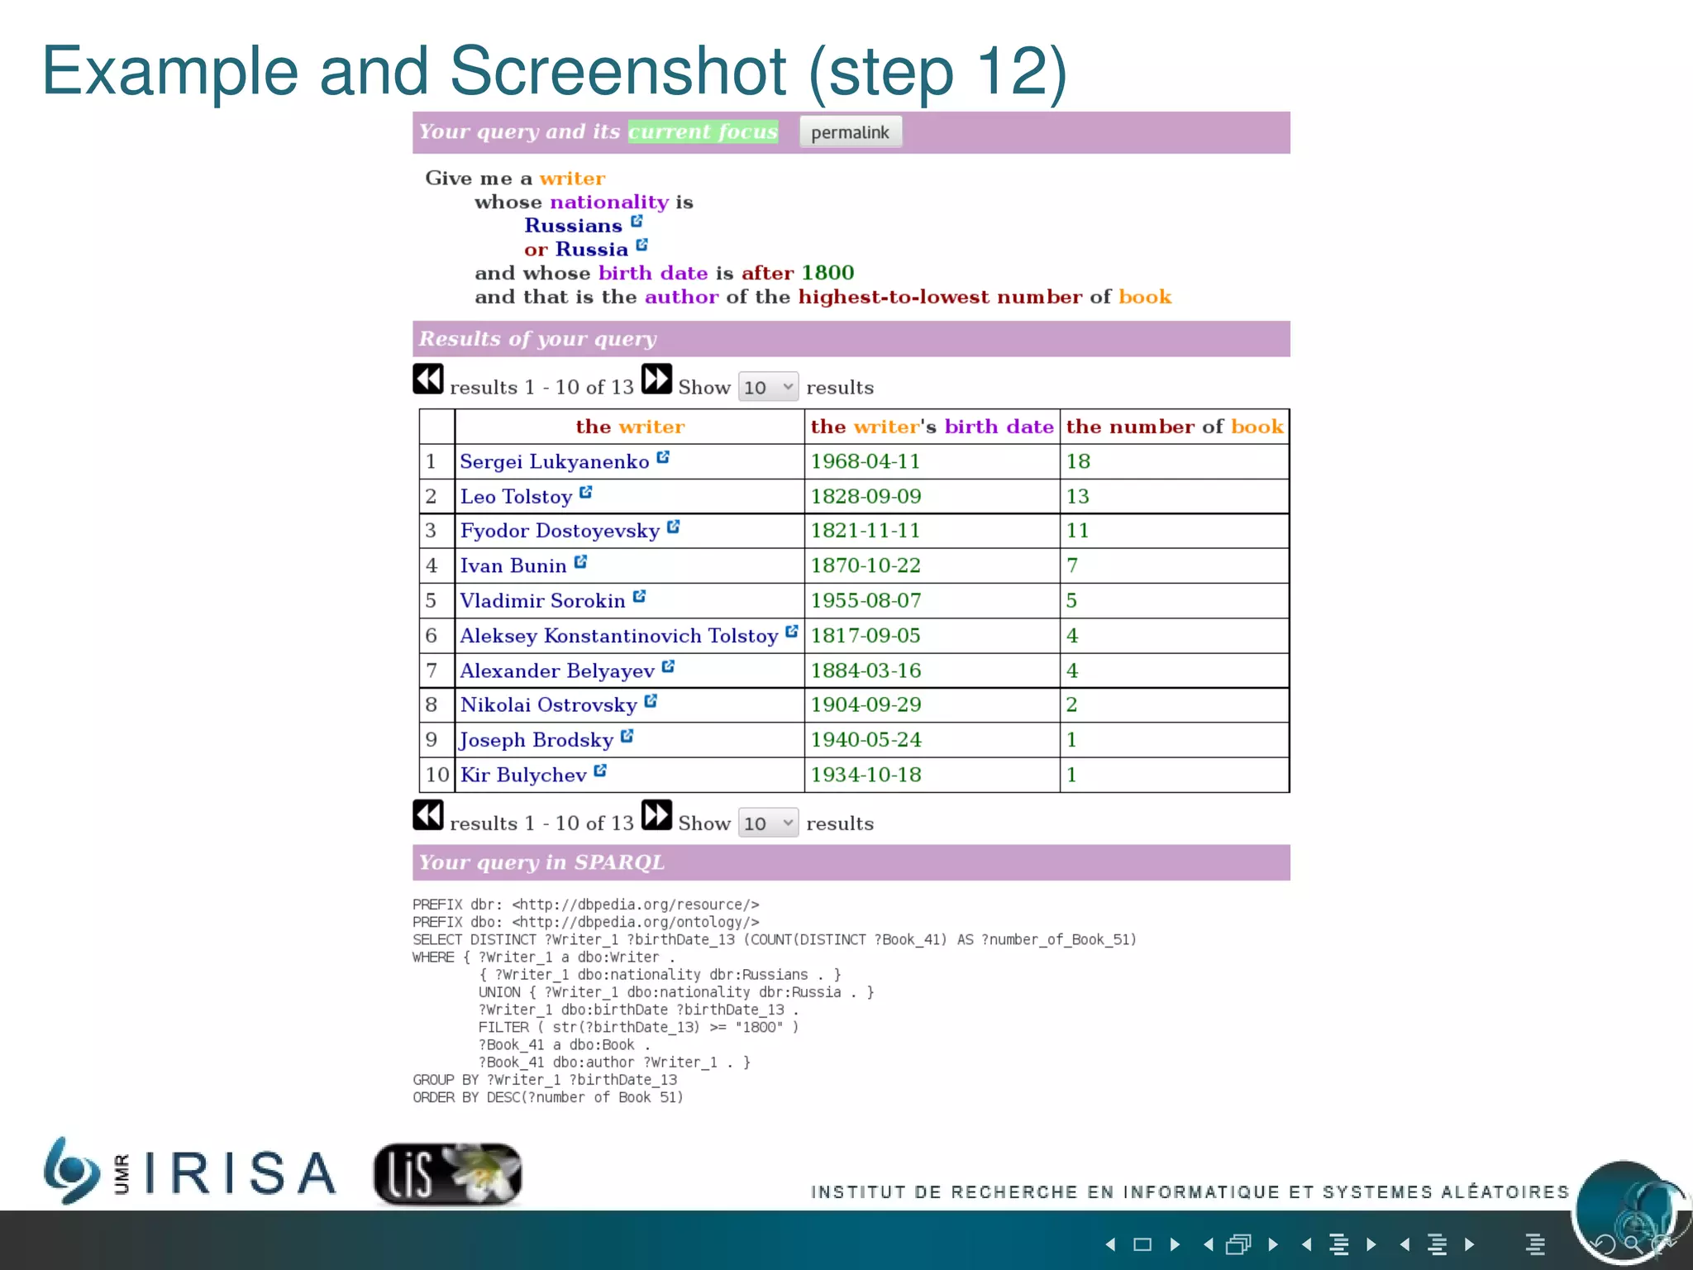Screen dimensions: 1693x1270
Task: Open external link icon for Nikolai Ostrovsky
Action: (x=651, y=701)
